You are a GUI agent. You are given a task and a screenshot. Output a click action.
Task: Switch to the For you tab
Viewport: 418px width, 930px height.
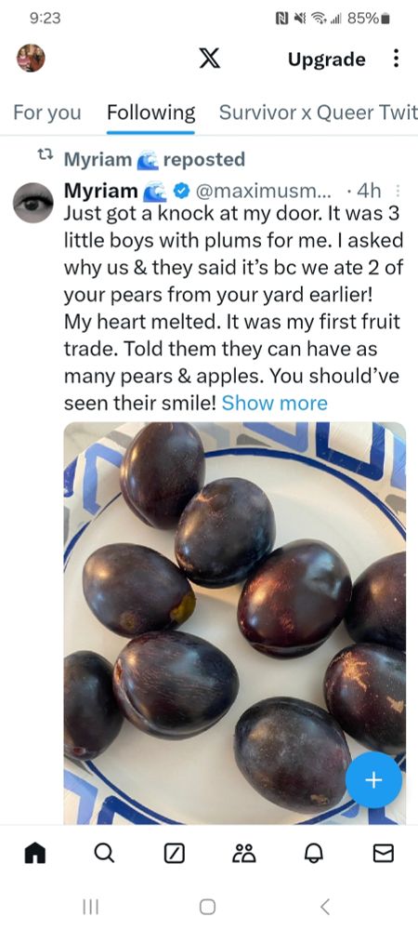tap(47, 113)
